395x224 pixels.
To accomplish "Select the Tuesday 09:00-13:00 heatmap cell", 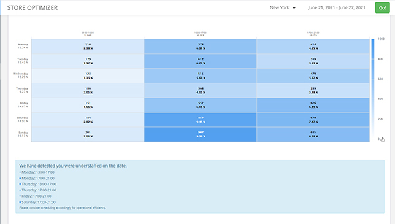I will [x=88, y=61].
